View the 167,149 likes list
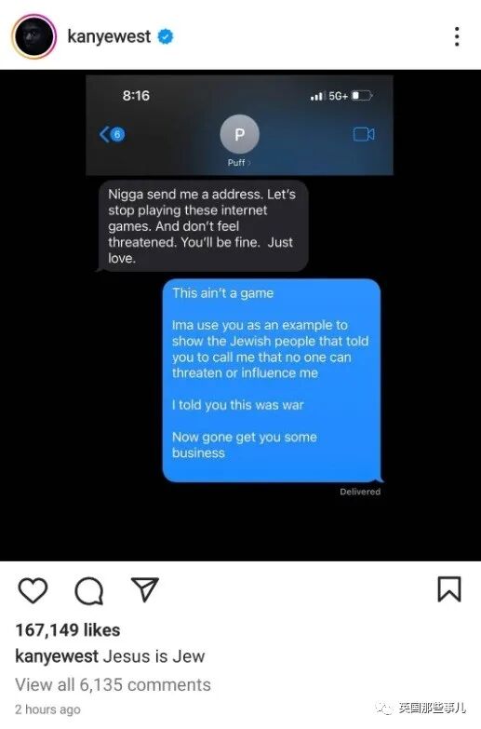Image resolution: width=481 pixels, height=729 pixels. [x=68, y=630]
